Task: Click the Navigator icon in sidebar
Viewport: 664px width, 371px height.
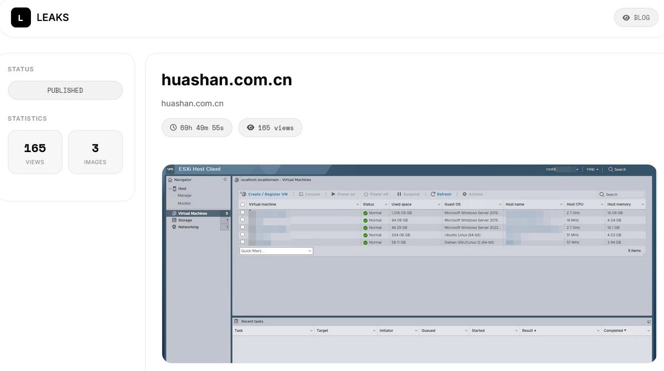Action: 170,180
